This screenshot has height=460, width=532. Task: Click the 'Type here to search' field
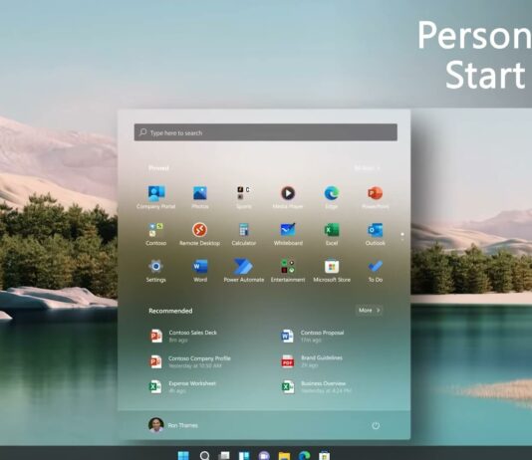click(266, 132)
